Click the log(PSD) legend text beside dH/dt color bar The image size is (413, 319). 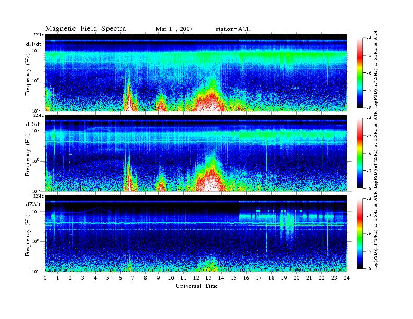[376, 69]
